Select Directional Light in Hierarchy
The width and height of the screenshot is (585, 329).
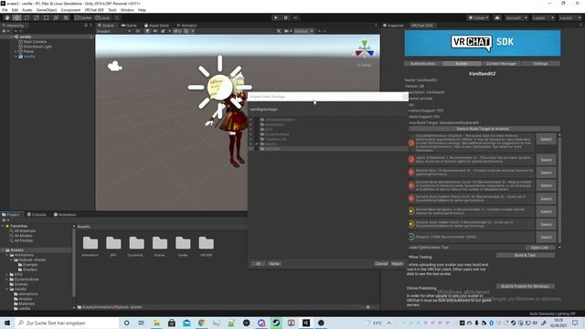click(x=37, y=47)
